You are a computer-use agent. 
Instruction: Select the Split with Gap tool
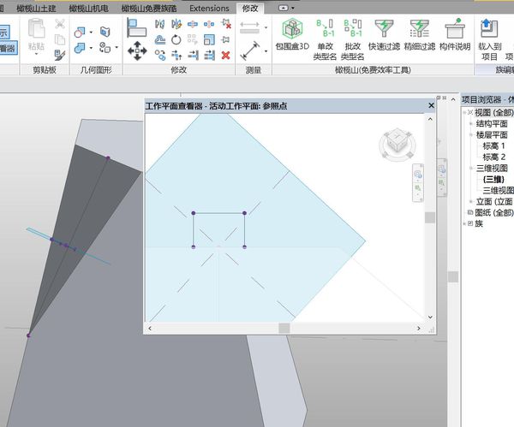[x=209, y=24]
